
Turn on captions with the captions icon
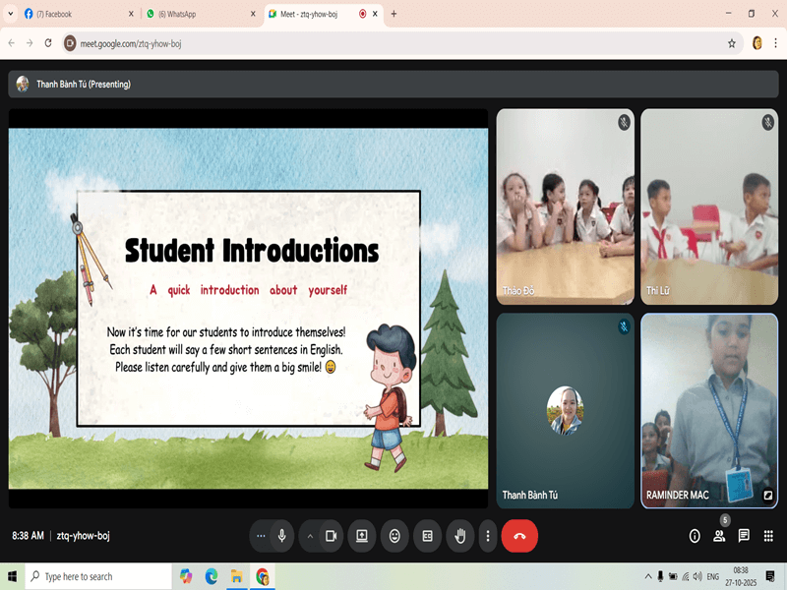point(427,536)
